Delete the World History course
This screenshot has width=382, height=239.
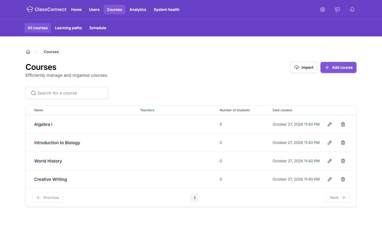coord(343,161)
